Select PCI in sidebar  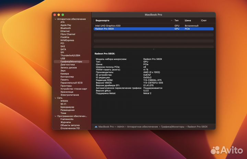62,43
